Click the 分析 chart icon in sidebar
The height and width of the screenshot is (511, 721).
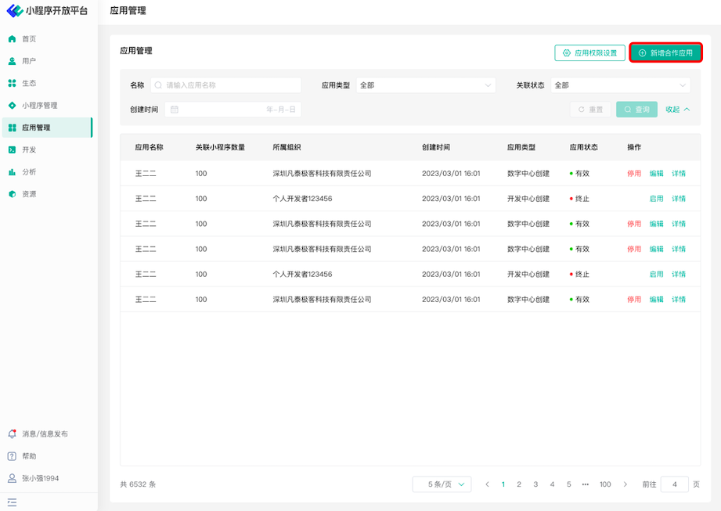click(12, 172)
